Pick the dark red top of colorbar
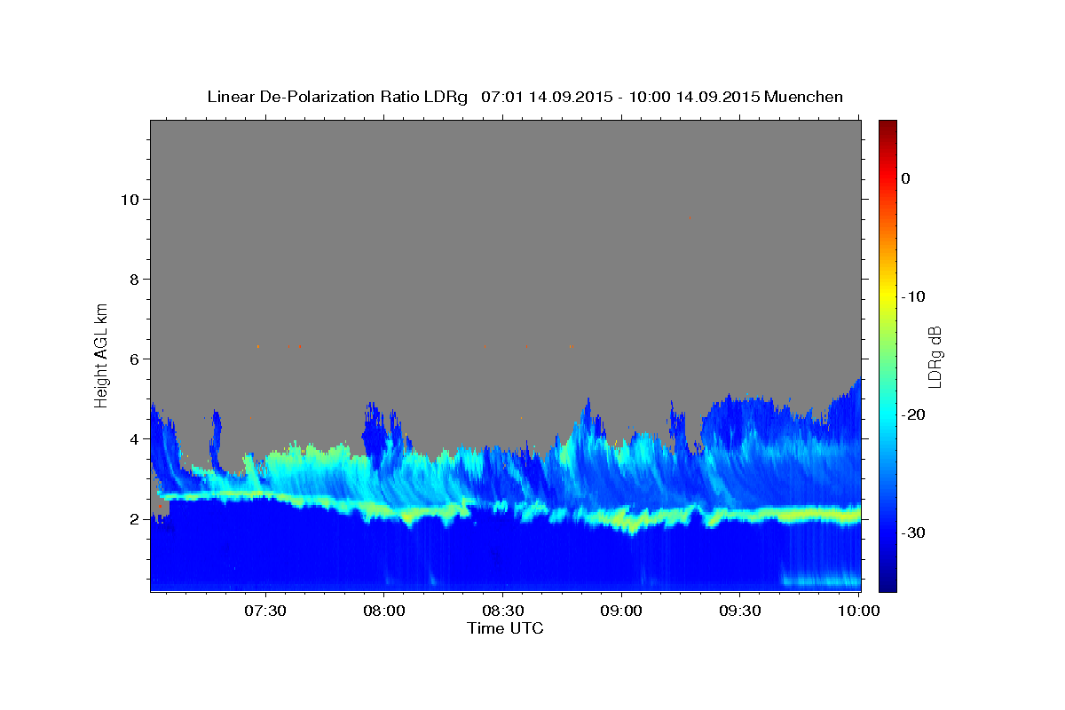The image size is (1065, 710). click(x=887, y=126)
